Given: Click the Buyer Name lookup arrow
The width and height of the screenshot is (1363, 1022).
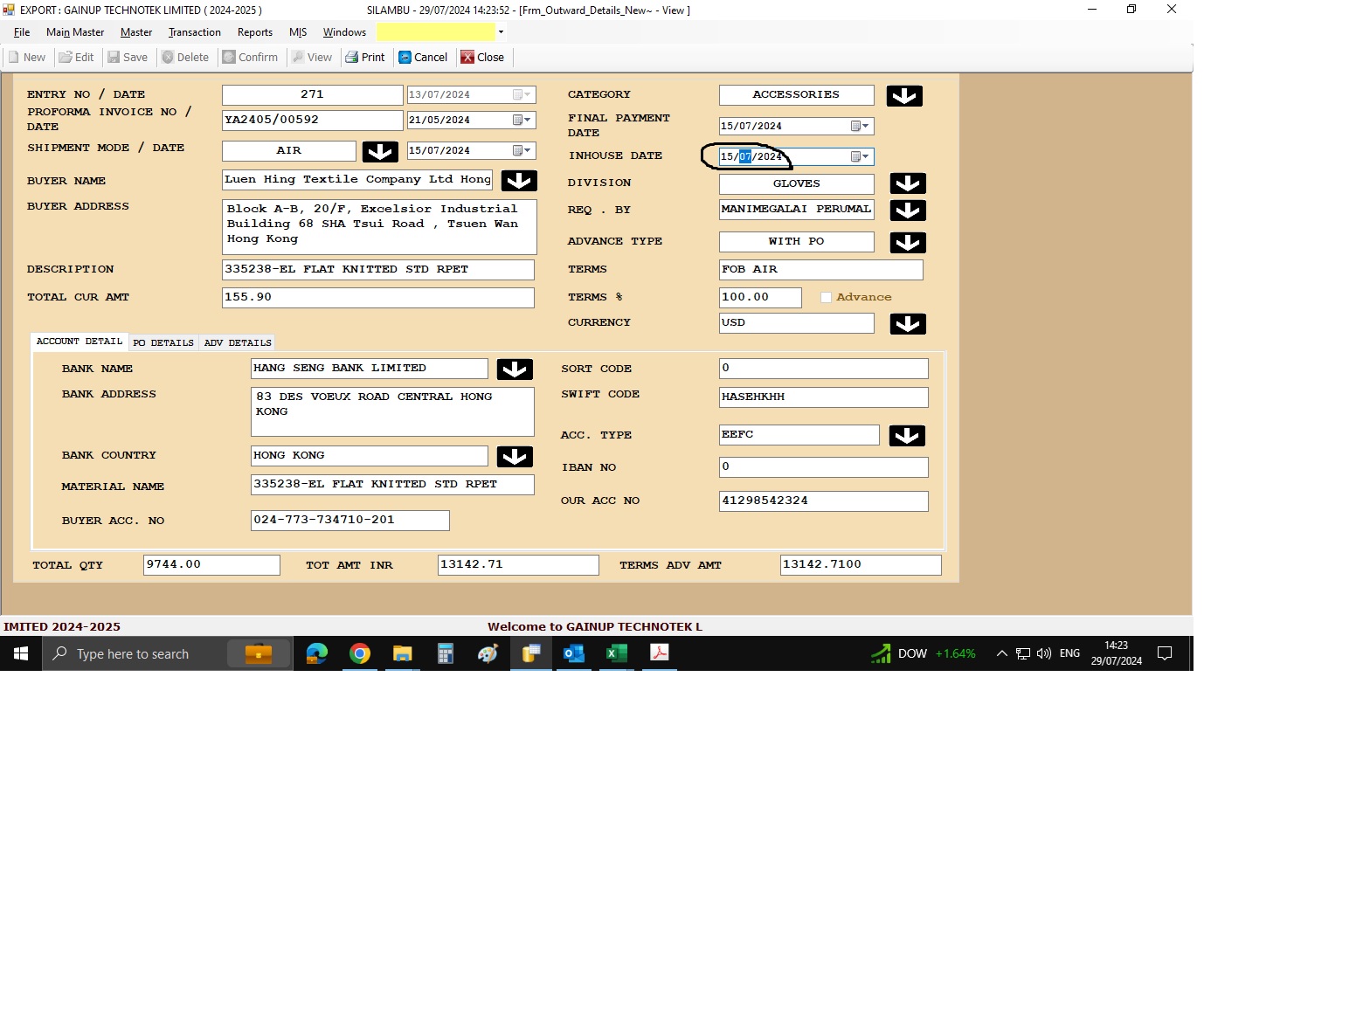Looking at the screenshot, I should pos(519,181).
